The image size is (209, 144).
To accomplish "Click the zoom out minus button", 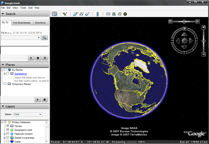I will (x=203, y=54).
